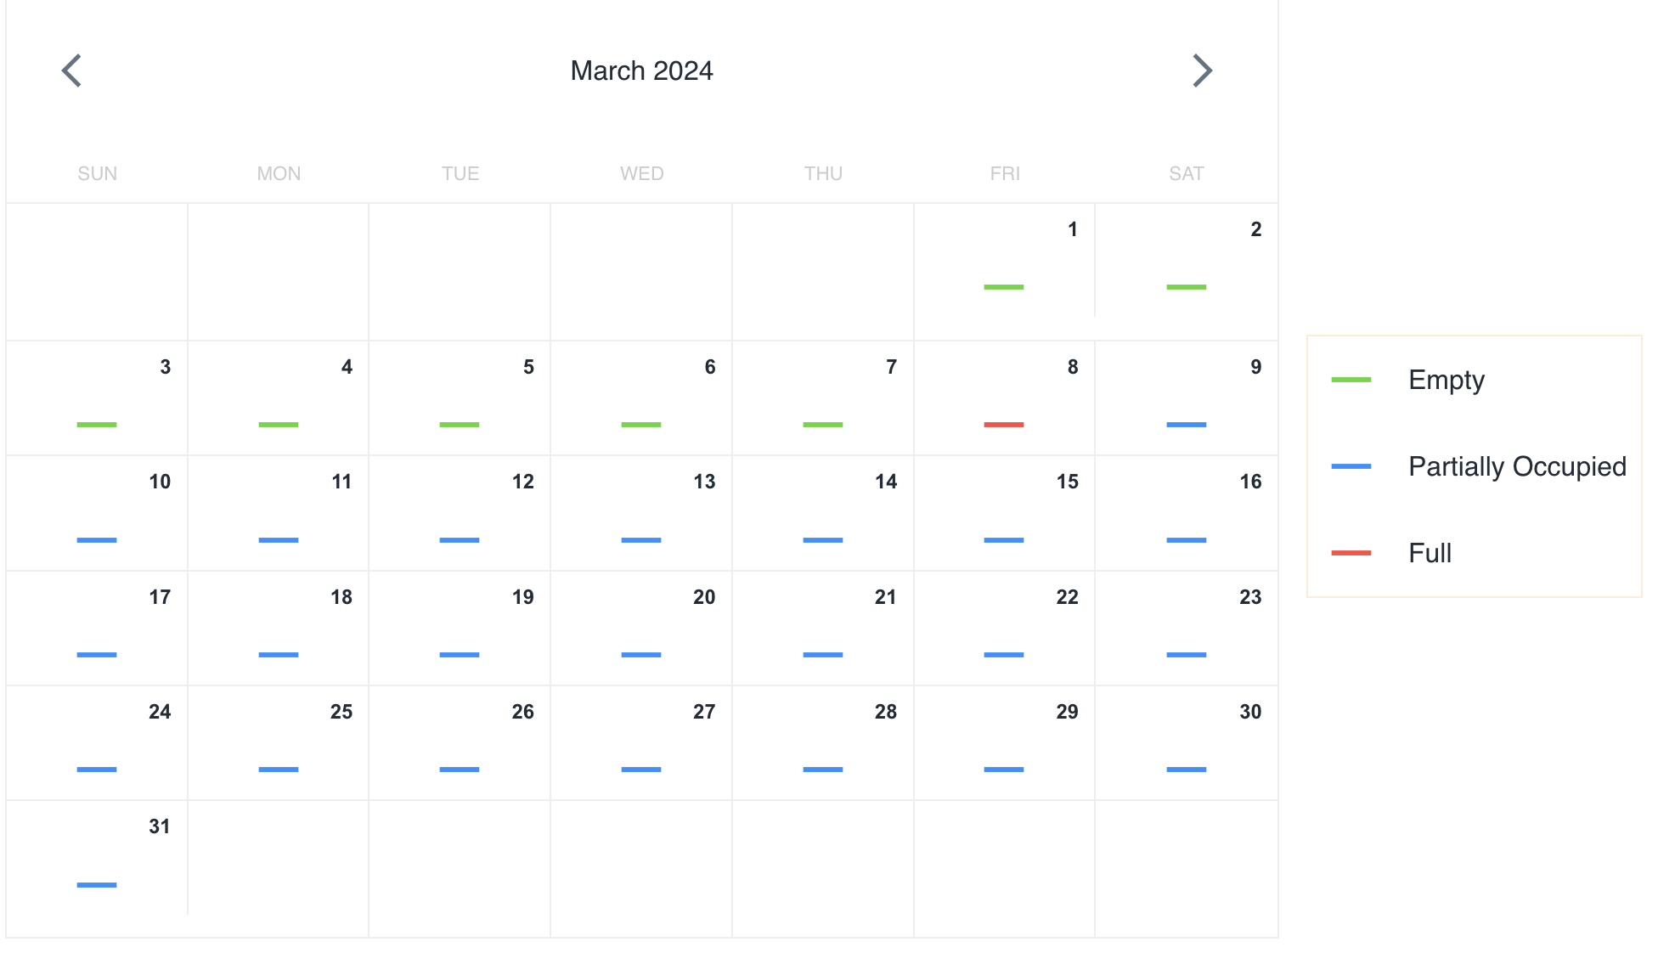Screen dimensions: 1658x970
Task: Click the red full indicator under day 8
Action: tap(1004, 425)
